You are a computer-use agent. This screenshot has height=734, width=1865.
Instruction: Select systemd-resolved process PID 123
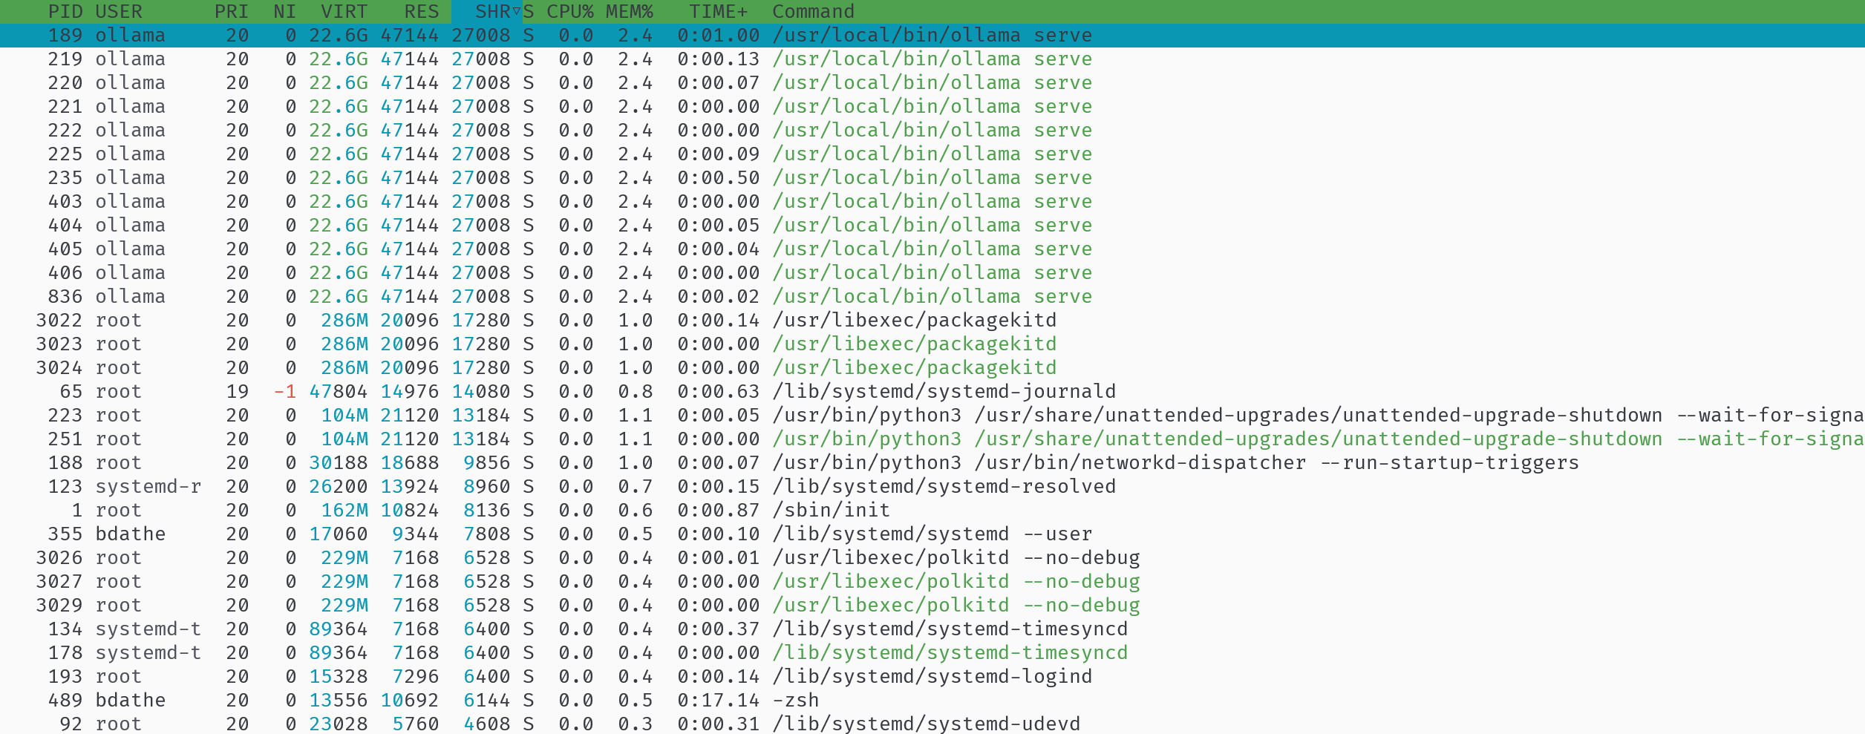932,487
